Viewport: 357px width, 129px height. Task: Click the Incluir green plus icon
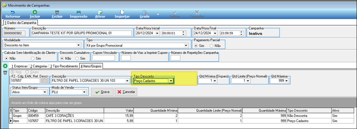click(x=35, y=12)
